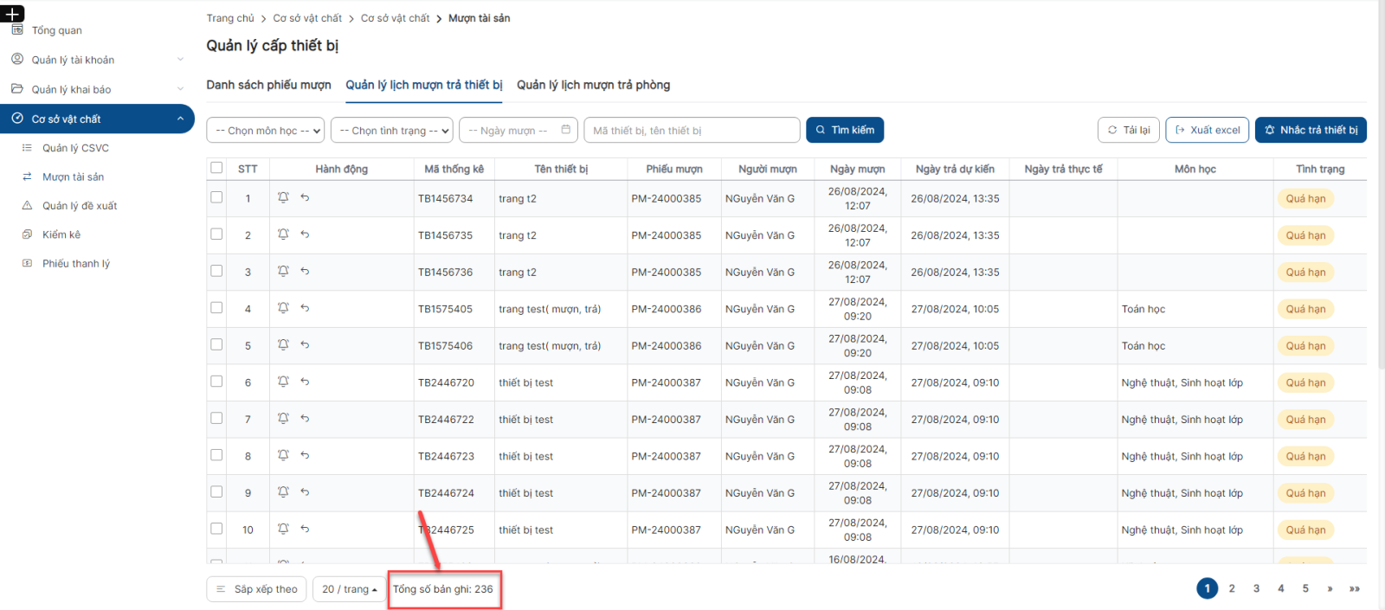Open the Chọn môn học dropdown
Viewport: 1385px width, 610px height.
[x=266, y=131]
